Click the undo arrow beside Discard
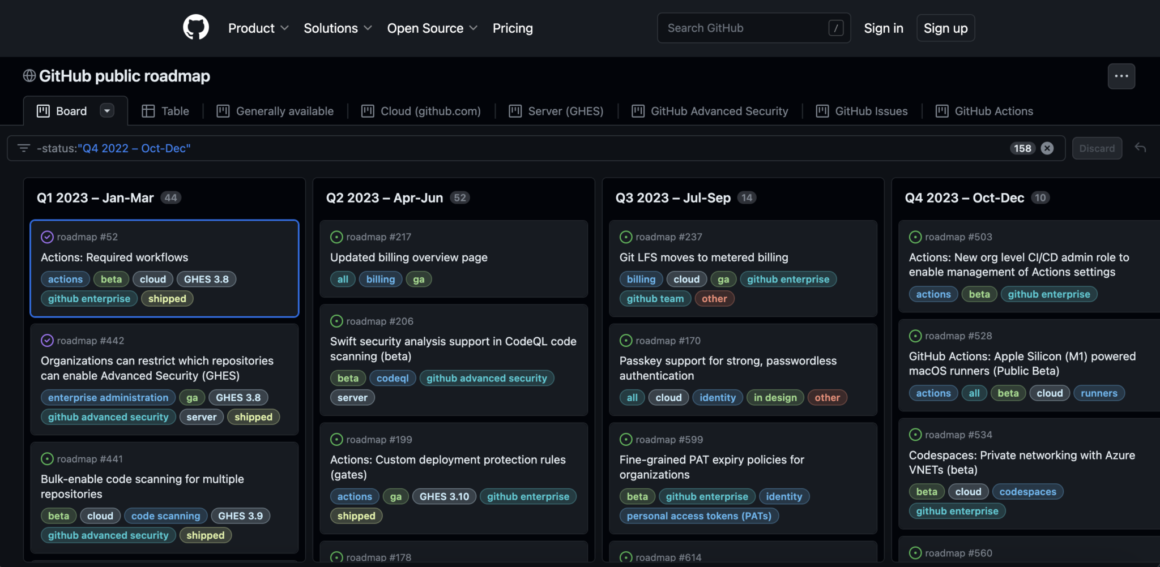Image resolution: width=1160 pixels, height=567 pixels. (x=1140, y=148)
